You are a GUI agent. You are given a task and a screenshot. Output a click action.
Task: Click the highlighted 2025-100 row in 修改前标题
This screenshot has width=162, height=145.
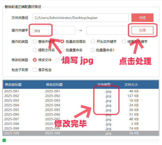12,133
